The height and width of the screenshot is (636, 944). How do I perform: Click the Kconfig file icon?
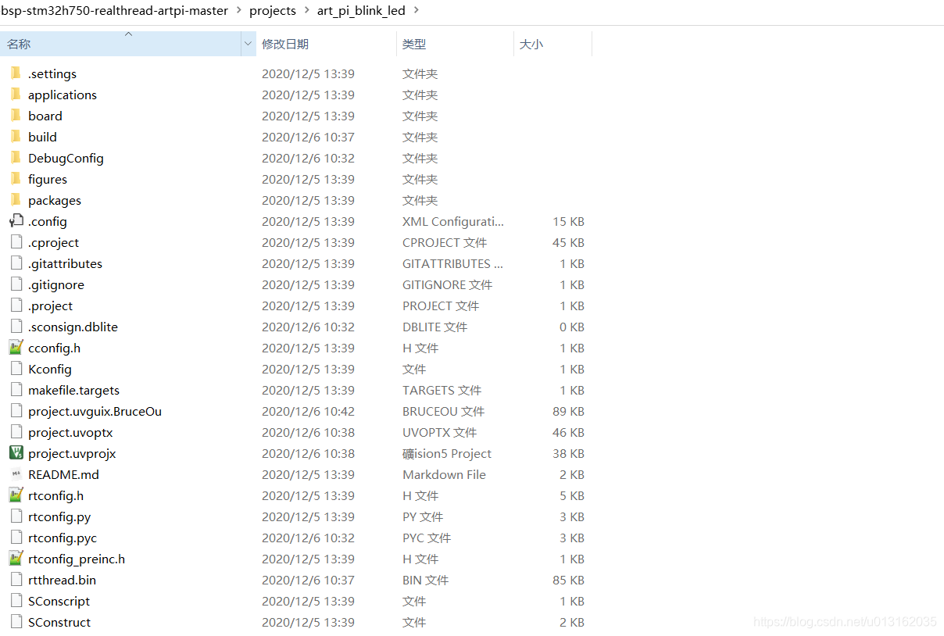click(16, 369)
